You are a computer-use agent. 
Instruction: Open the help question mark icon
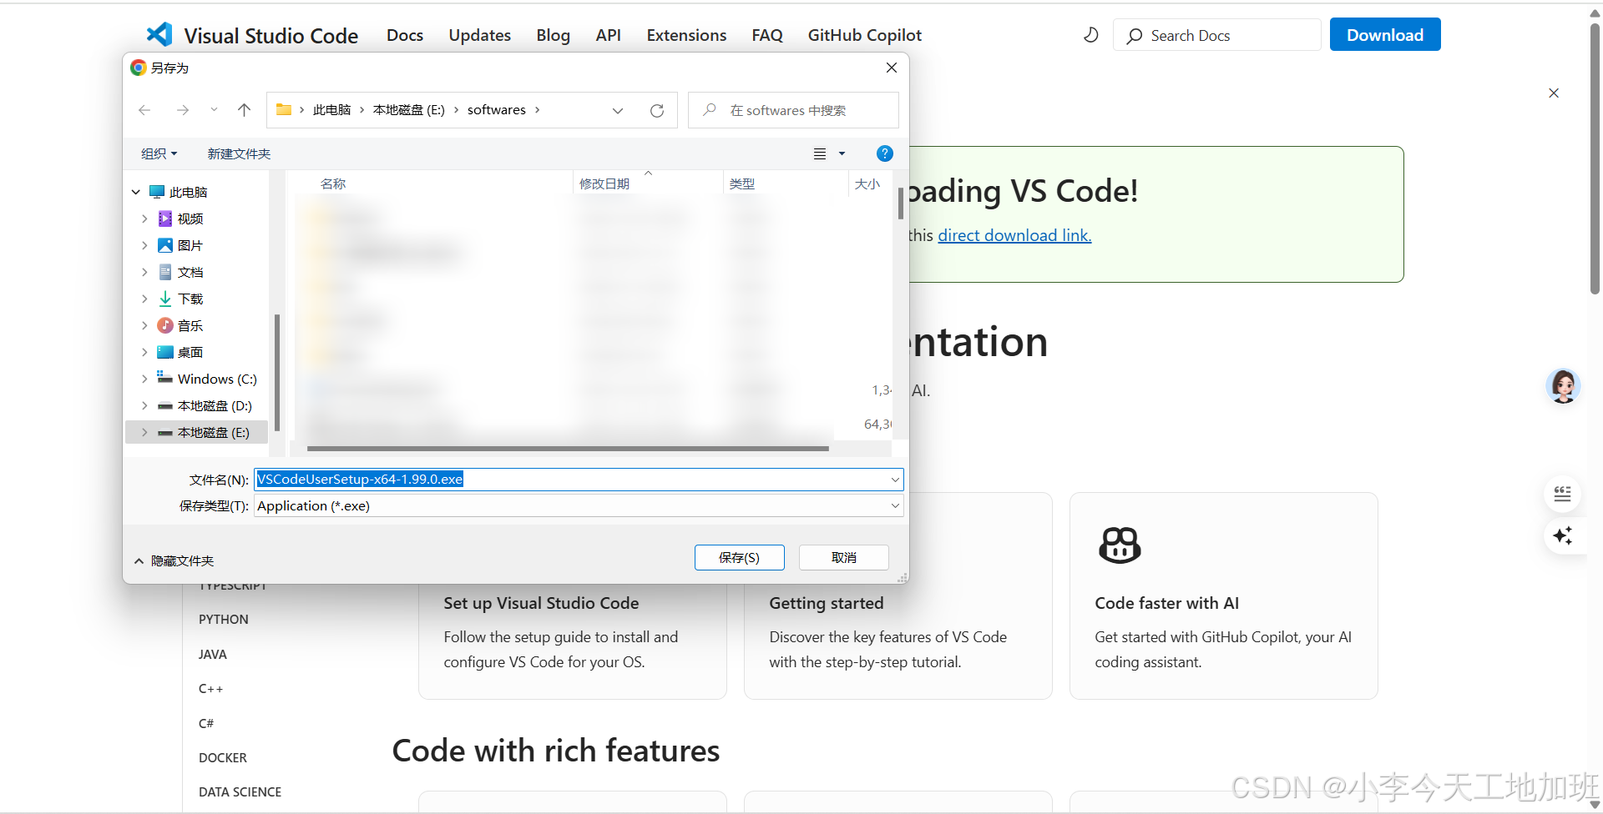tap(885, 153)
